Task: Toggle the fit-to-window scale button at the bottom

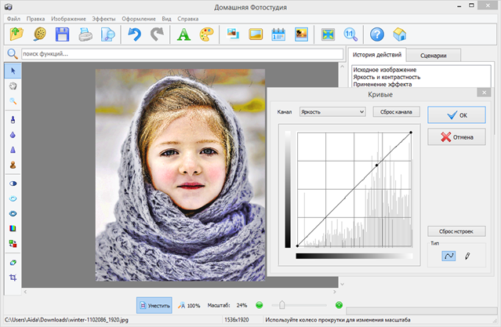Action: 154,305
